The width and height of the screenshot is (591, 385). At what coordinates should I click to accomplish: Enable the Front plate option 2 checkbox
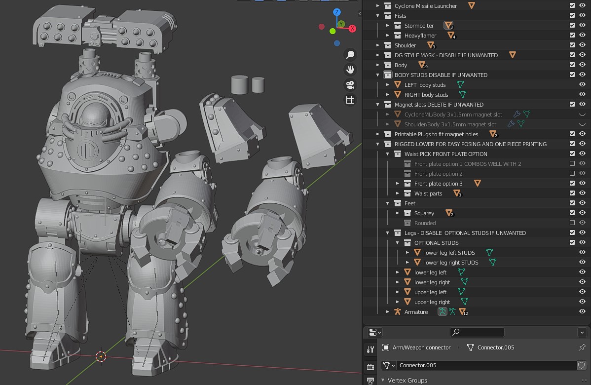point(572,173)
